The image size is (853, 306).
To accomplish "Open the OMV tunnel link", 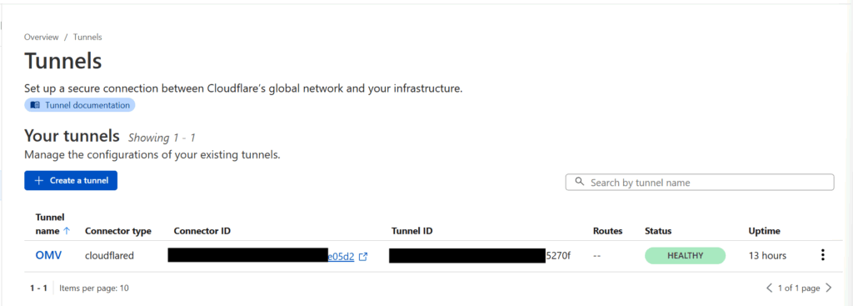I will click(x=48, y=255).
